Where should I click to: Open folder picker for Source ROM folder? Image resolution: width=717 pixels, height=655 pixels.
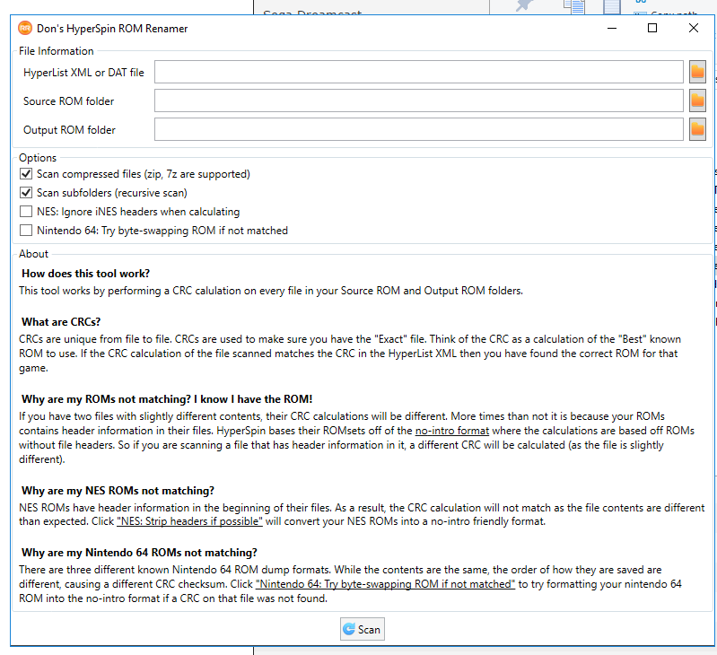point(697,101)
